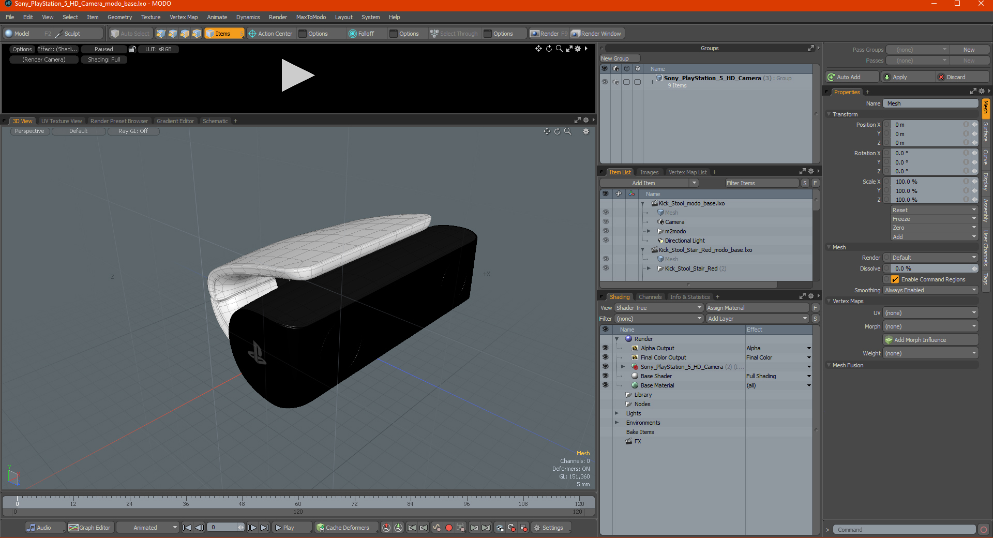
Task: Open the Vertex Map menu
Action: [x=184, y=17]
